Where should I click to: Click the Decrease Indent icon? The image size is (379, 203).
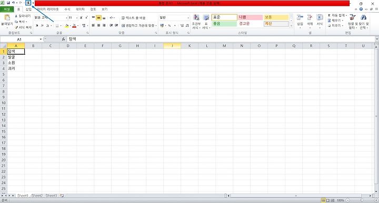(x=111, y=25)
